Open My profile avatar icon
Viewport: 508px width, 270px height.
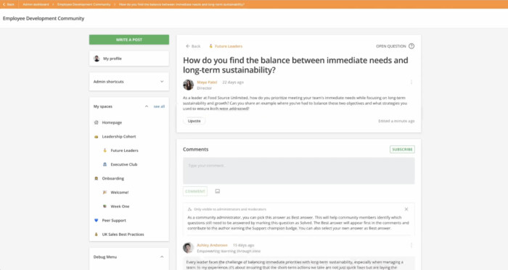pyautogui.click(x=97, y=59)
